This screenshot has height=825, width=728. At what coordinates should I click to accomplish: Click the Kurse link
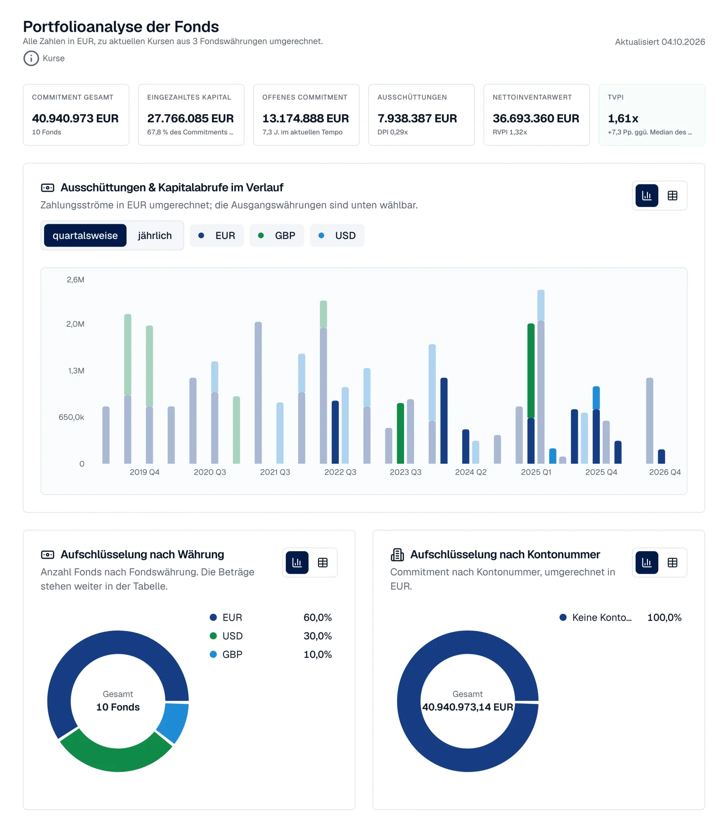[x=54, y=58]
